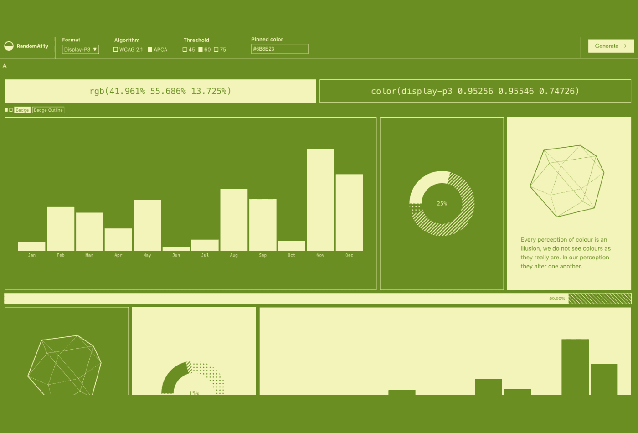This screenshot has width=638, height=433.
Task: Click the 'A' section label
Action: coord(5,66)
